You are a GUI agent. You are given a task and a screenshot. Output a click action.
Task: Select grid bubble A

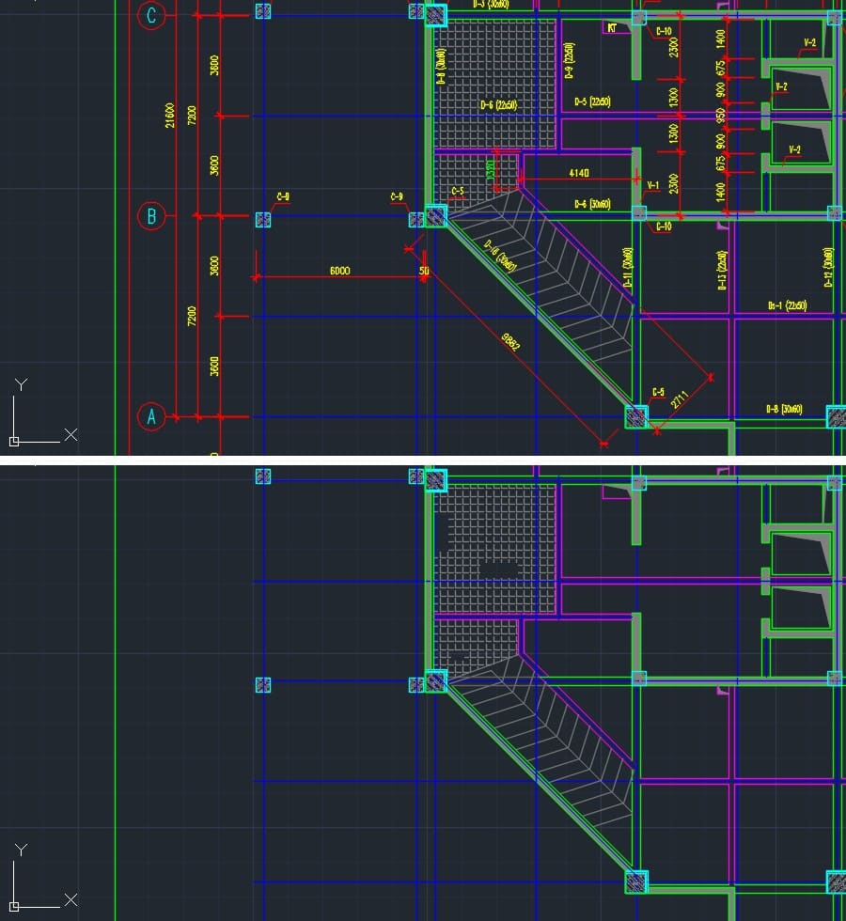(151, 416)
